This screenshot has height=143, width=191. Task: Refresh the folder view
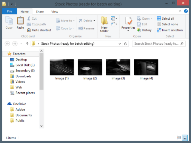coord(125,44)
